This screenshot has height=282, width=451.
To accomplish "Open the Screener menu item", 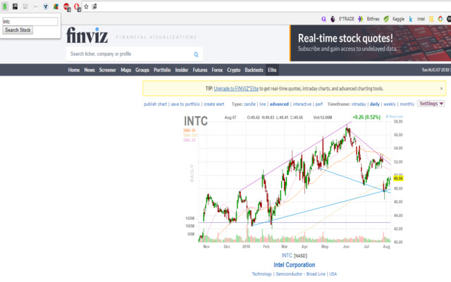I will pos(108,70).
